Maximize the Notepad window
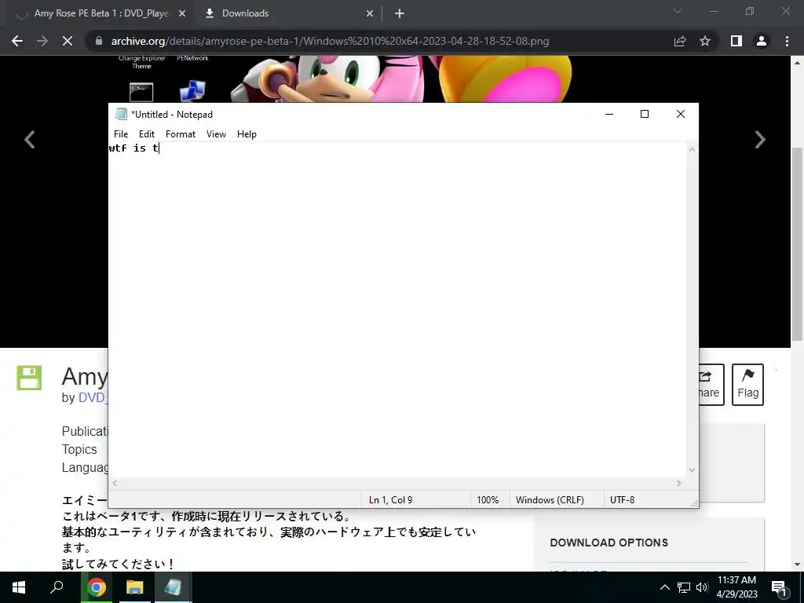Screen dimensions: 804x603 645,114
